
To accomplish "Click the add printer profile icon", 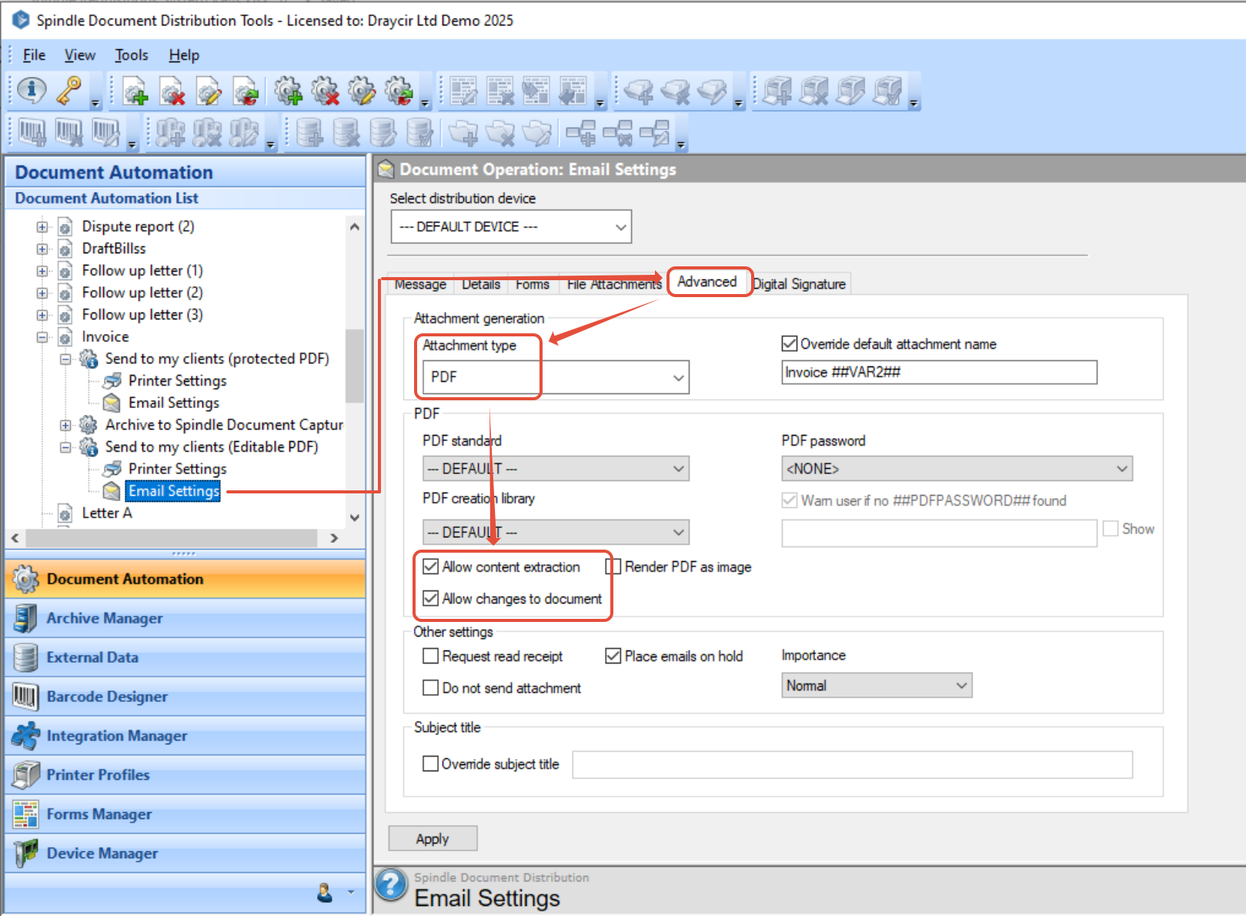I will coord(777,91).
